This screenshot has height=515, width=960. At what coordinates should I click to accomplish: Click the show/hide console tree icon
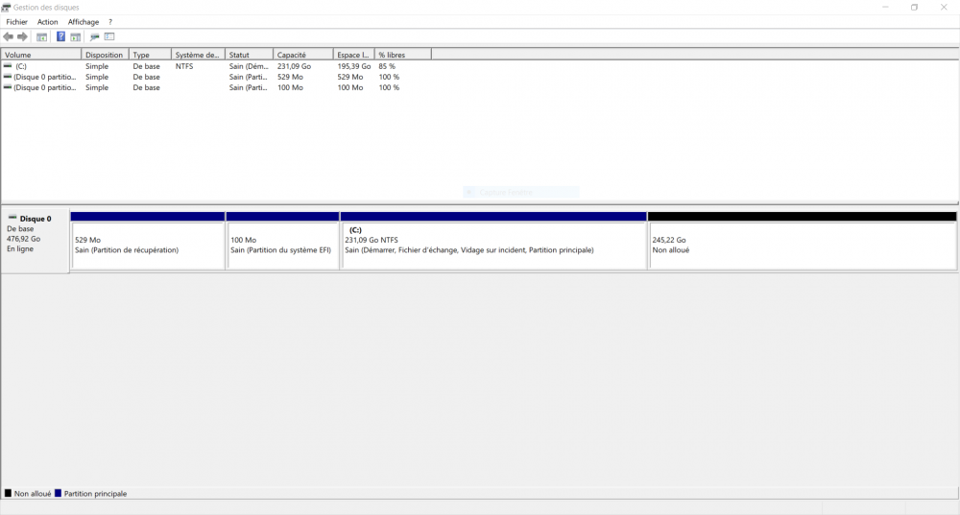tap(41, 37)
